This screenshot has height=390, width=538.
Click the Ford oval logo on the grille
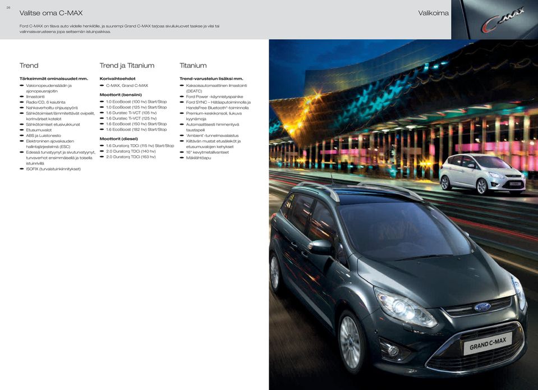pyautogui.click(x=482, y=307)
